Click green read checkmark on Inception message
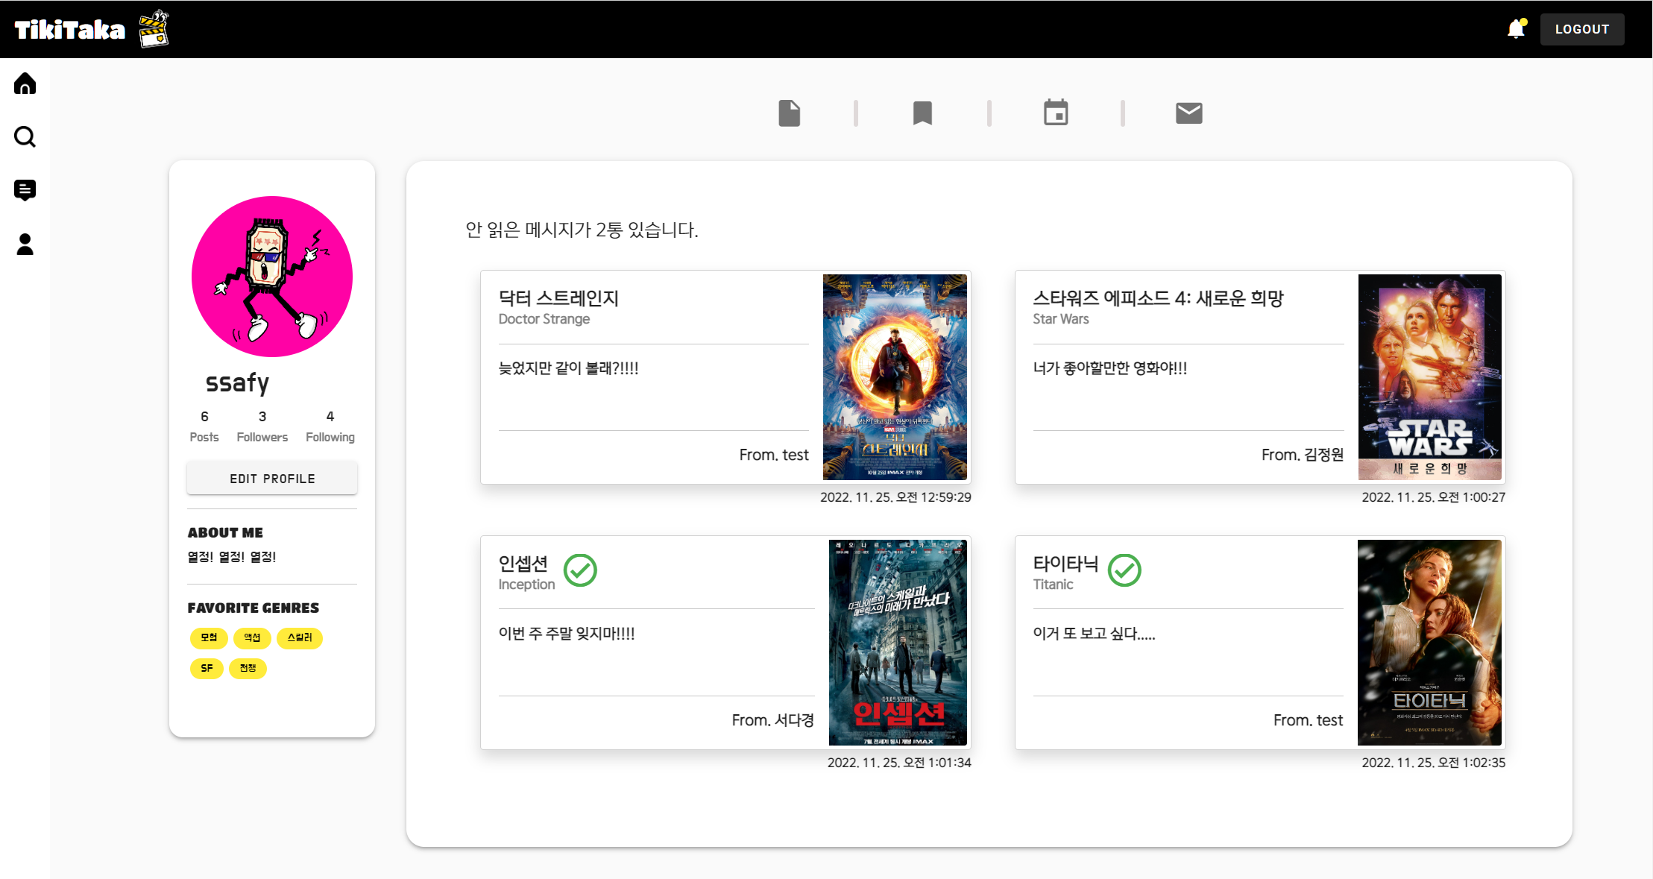Viewport: 1653px width, 879px height. (580, 570)
